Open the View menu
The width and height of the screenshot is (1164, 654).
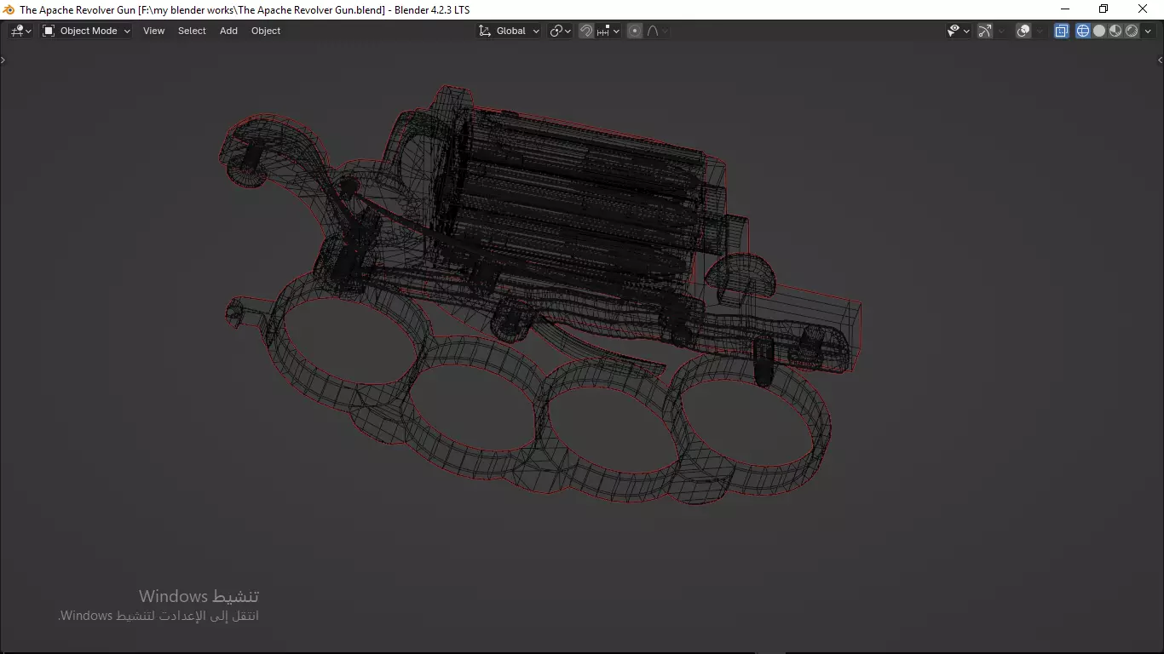[x=154, y=31]
